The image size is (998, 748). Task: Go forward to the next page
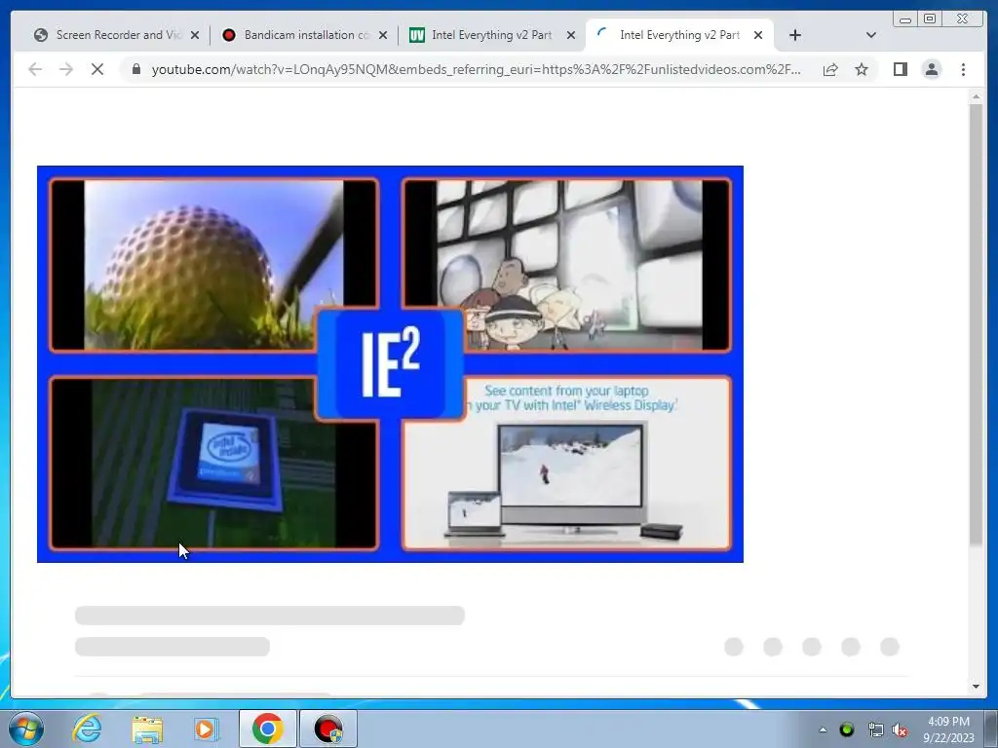tap(66, 69)
